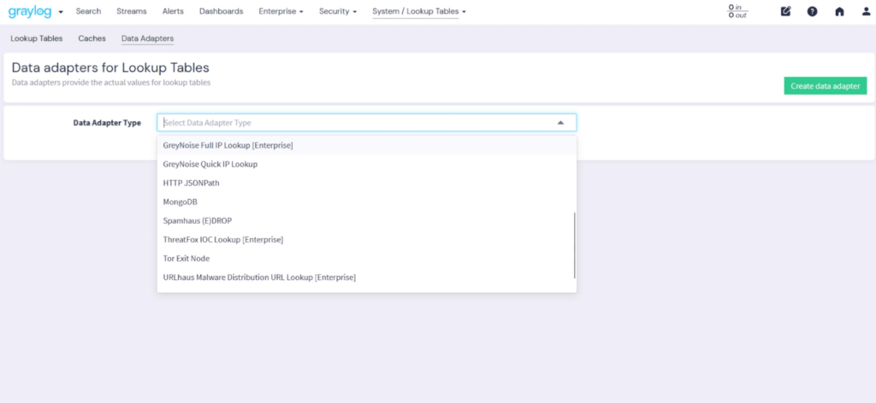Switch to the Caches tab
Image resolution: width=876 pixels, height=403 pixels.
click(92, 38)
